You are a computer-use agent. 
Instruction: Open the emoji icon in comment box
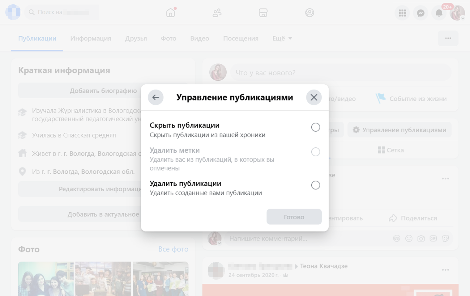coord(409,239)
